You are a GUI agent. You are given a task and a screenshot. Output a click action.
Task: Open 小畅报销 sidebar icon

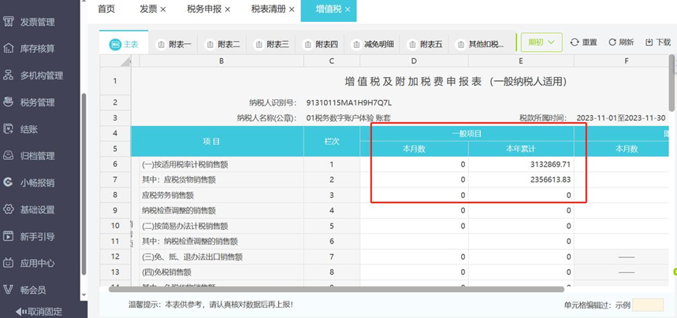[8, 183]
